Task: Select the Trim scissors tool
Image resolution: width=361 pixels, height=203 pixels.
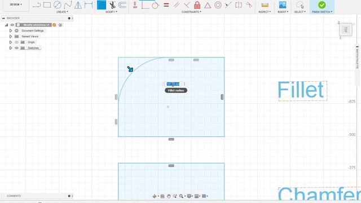Action: click(112, 5)
